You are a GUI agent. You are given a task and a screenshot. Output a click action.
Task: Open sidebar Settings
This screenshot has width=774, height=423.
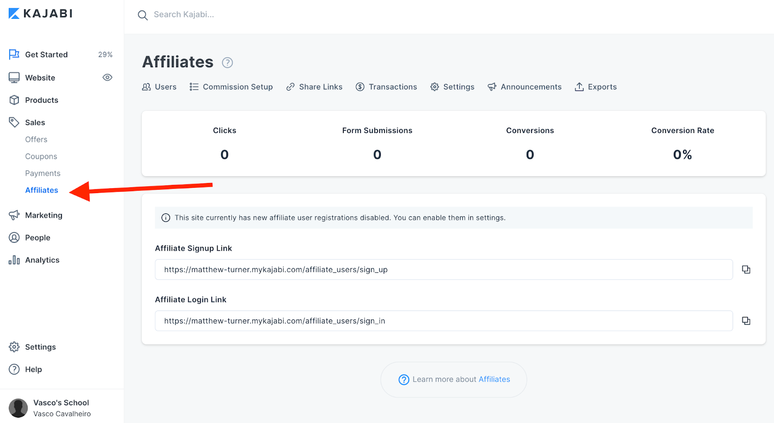tap(41, 347)
